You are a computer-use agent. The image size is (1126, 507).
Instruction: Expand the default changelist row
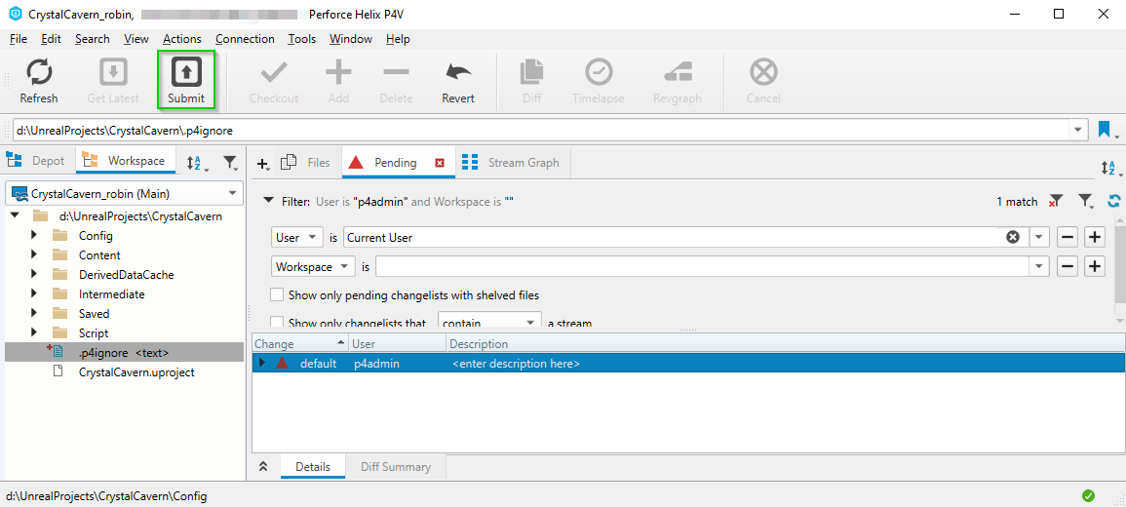261,364
